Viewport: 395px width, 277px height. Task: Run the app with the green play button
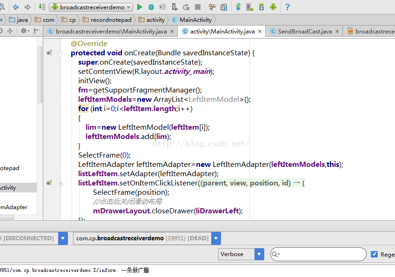click(140, 7)
